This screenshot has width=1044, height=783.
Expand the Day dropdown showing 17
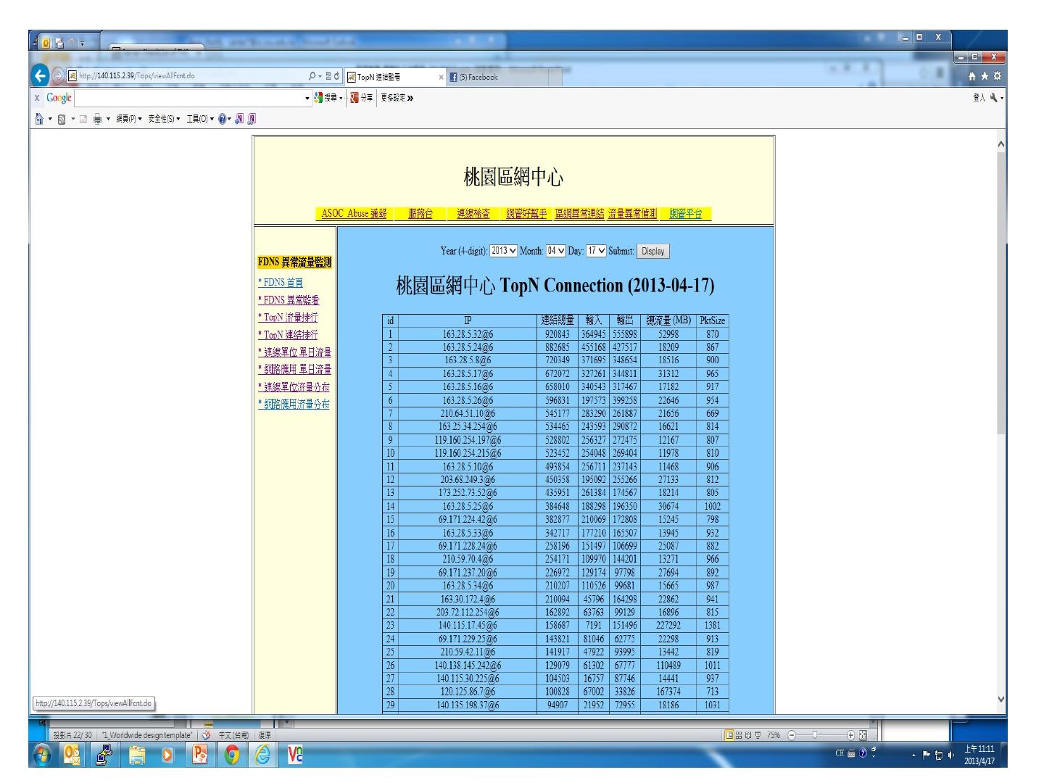pos(595,251)
